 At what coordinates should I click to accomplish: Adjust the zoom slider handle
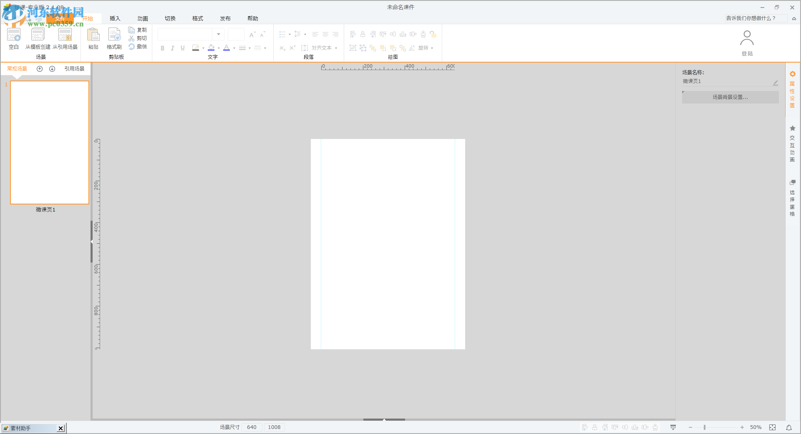[x=705, y=427]
